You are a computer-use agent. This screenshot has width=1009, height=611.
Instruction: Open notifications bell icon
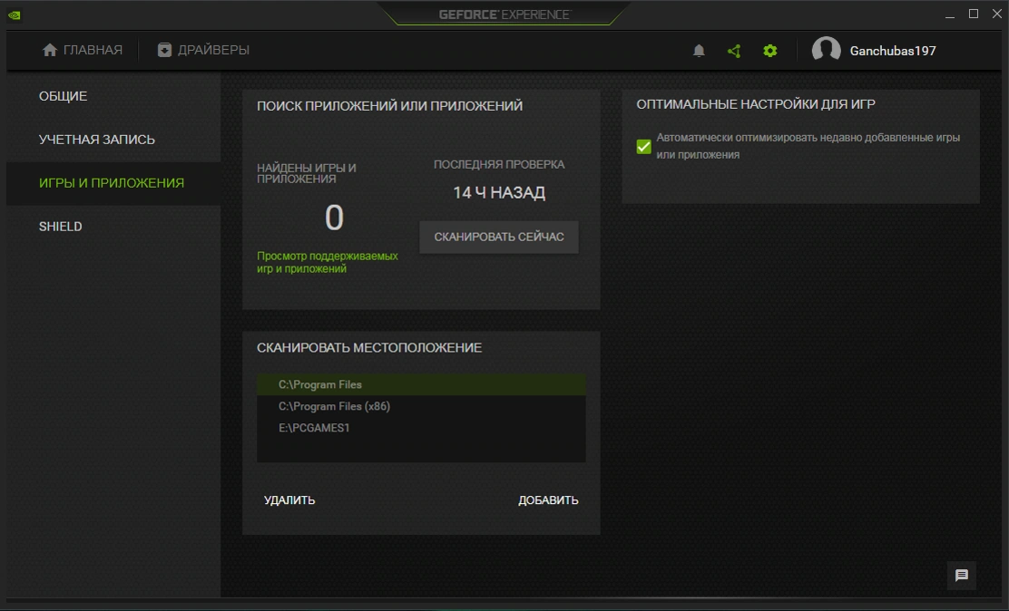pos(699,51)
